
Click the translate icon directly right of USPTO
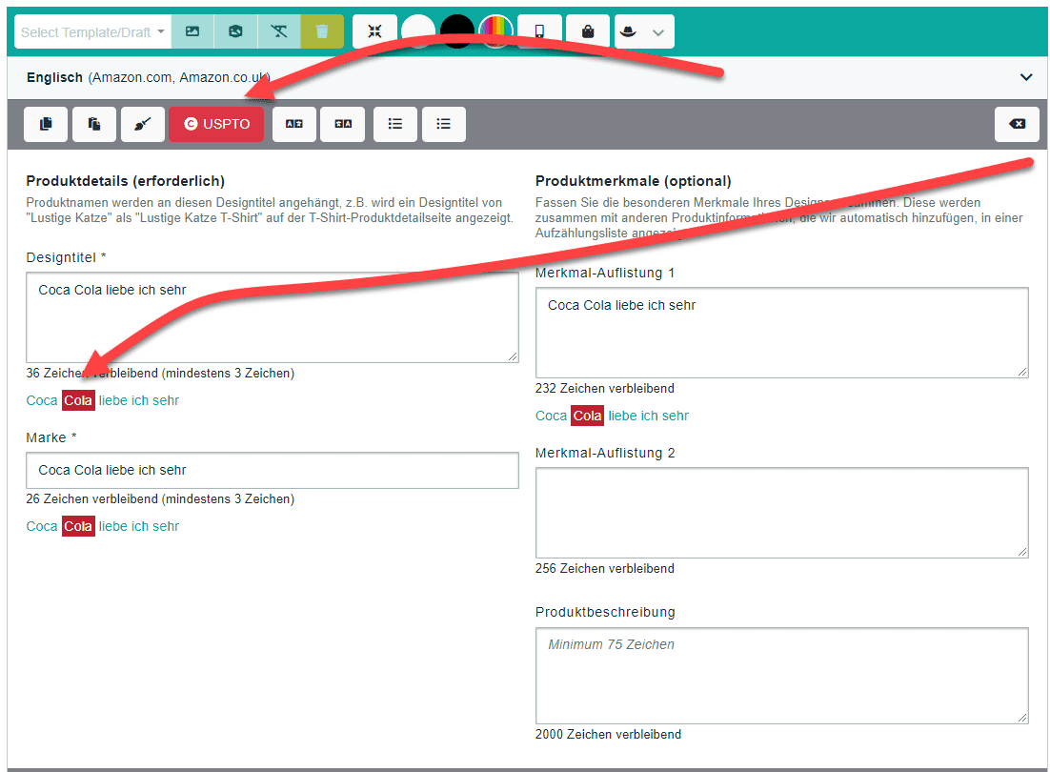click(x=294, y=124)
